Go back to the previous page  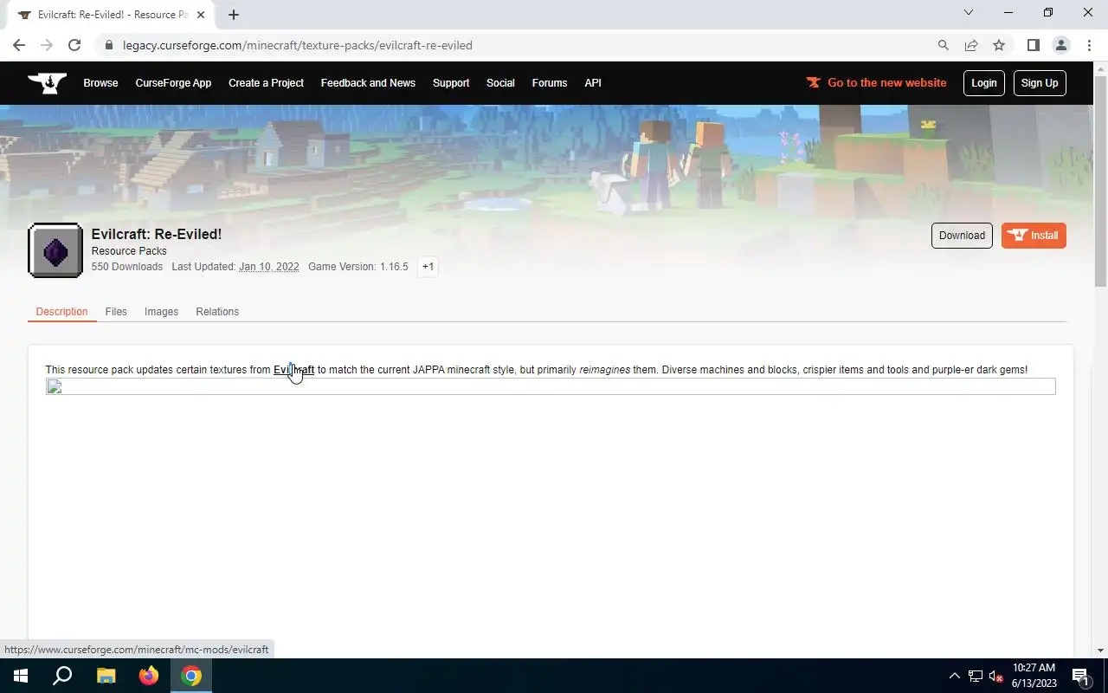coord(19,45)
